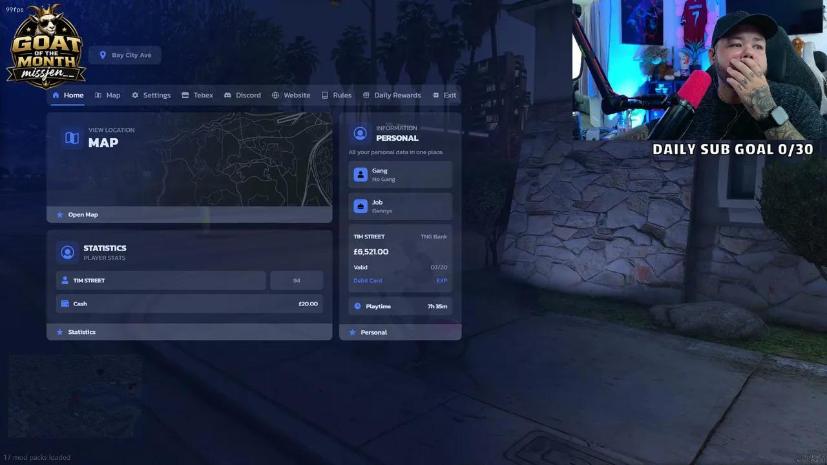Viewport: 827px width, 465px height.
Task: Click the star icon next to Statistics
Action: tap(60, 332)
